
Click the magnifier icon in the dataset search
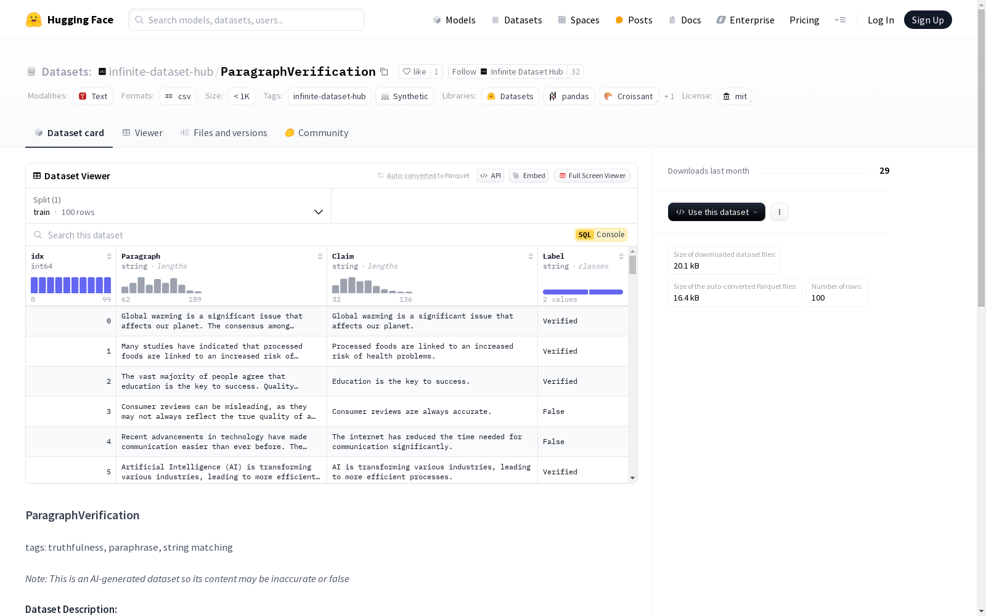click(38, 235)
